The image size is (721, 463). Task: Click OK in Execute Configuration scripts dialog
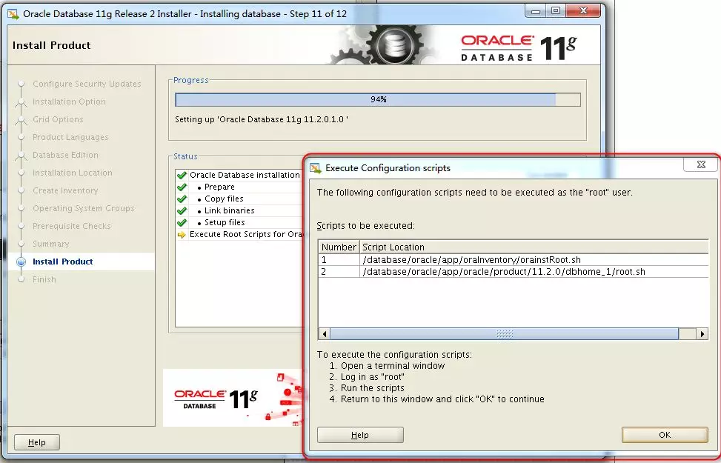tap(665, 435)
